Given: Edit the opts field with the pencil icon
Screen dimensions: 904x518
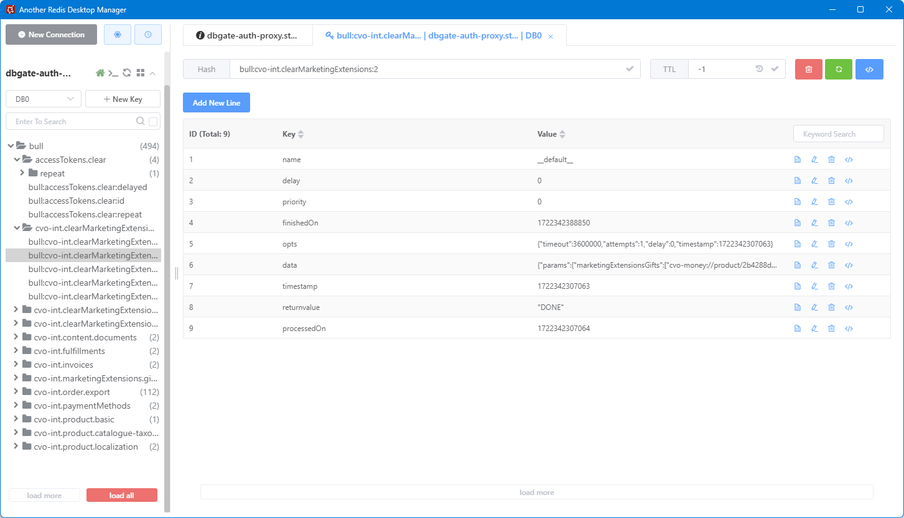Looking at the screenshot, I should click(814, 243).
